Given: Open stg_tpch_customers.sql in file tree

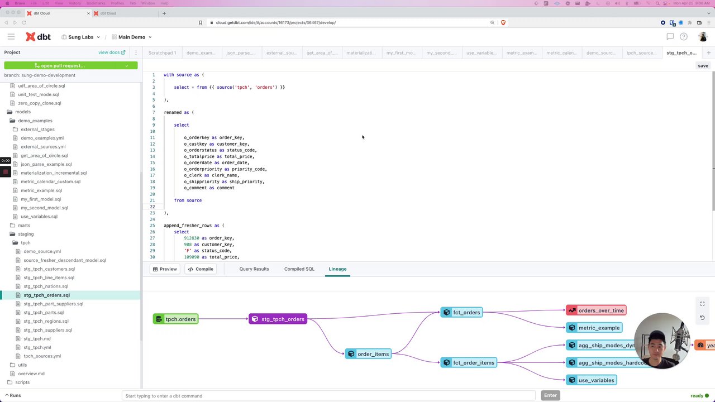Looking at the screenshot, I should coord(49,269).
